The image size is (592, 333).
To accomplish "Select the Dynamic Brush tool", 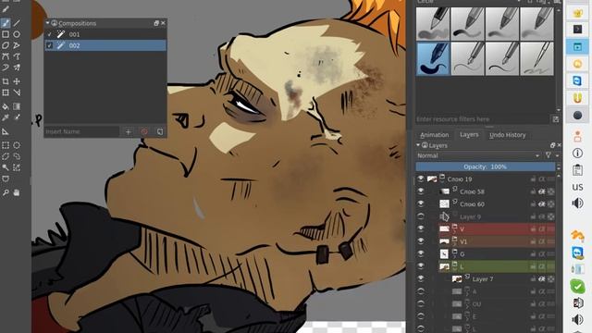I will click(6, 68).
